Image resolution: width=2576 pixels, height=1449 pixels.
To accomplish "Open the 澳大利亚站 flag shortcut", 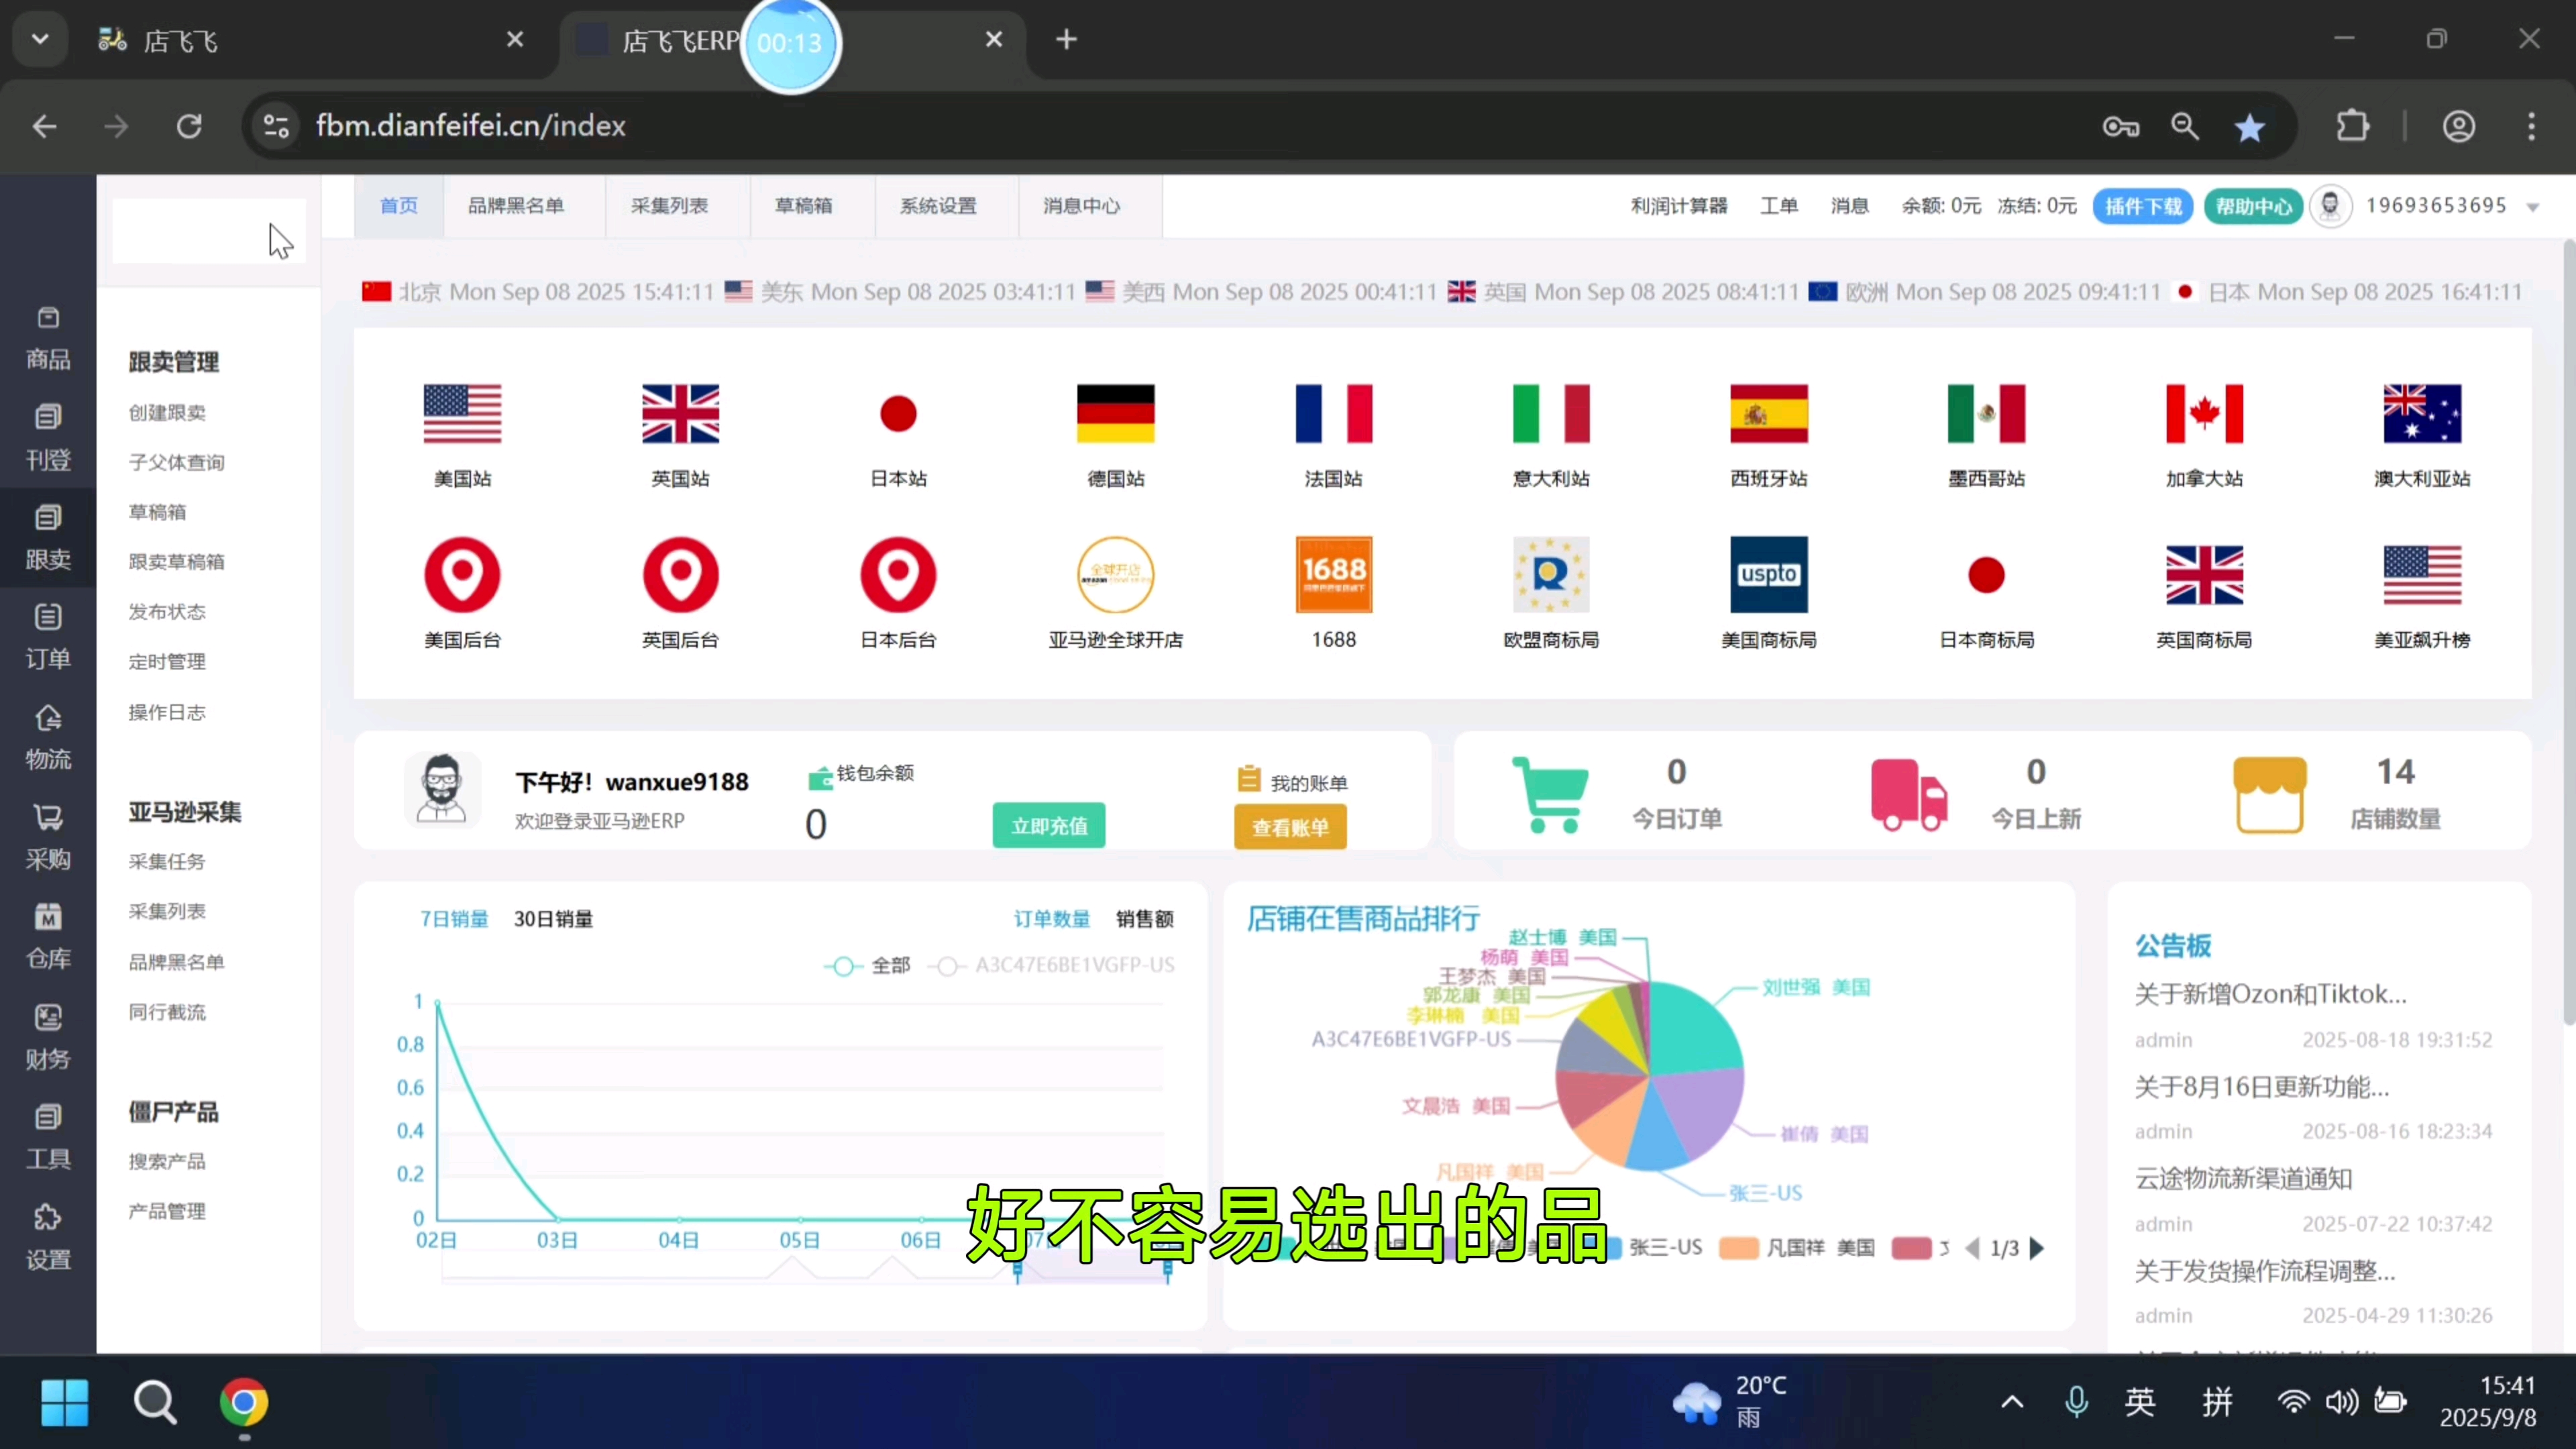I will coord(2422,413).
